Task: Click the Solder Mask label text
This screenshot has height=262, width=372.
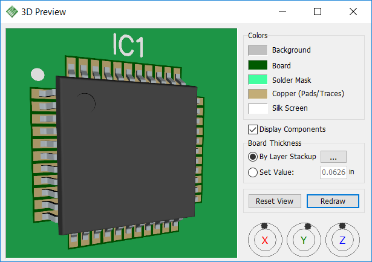Action: [292, 80]
